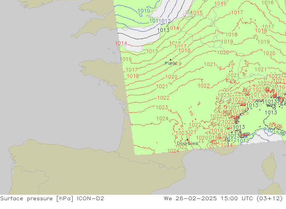Select the black dot marking Paris
286x209 pixels.
tap(170, 60)
